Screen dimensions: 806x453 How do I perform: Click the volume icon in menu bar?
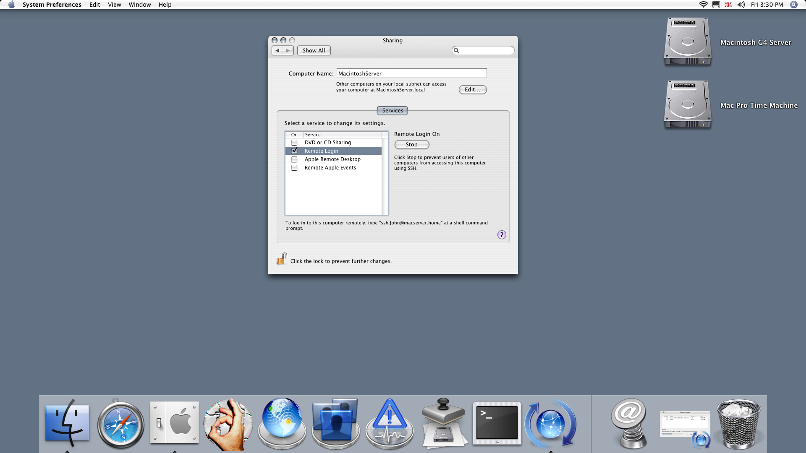pyautogui.click(x=741, y=5)
